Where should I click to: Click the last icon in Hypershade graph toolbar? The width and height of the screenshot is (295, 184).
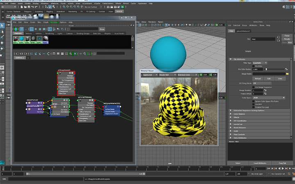95,54
